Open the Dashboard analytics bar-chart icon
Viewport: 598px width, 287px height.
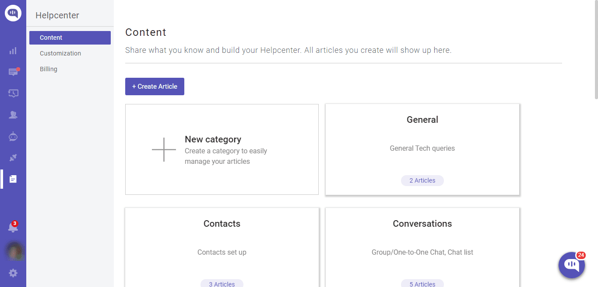[13, 51]
